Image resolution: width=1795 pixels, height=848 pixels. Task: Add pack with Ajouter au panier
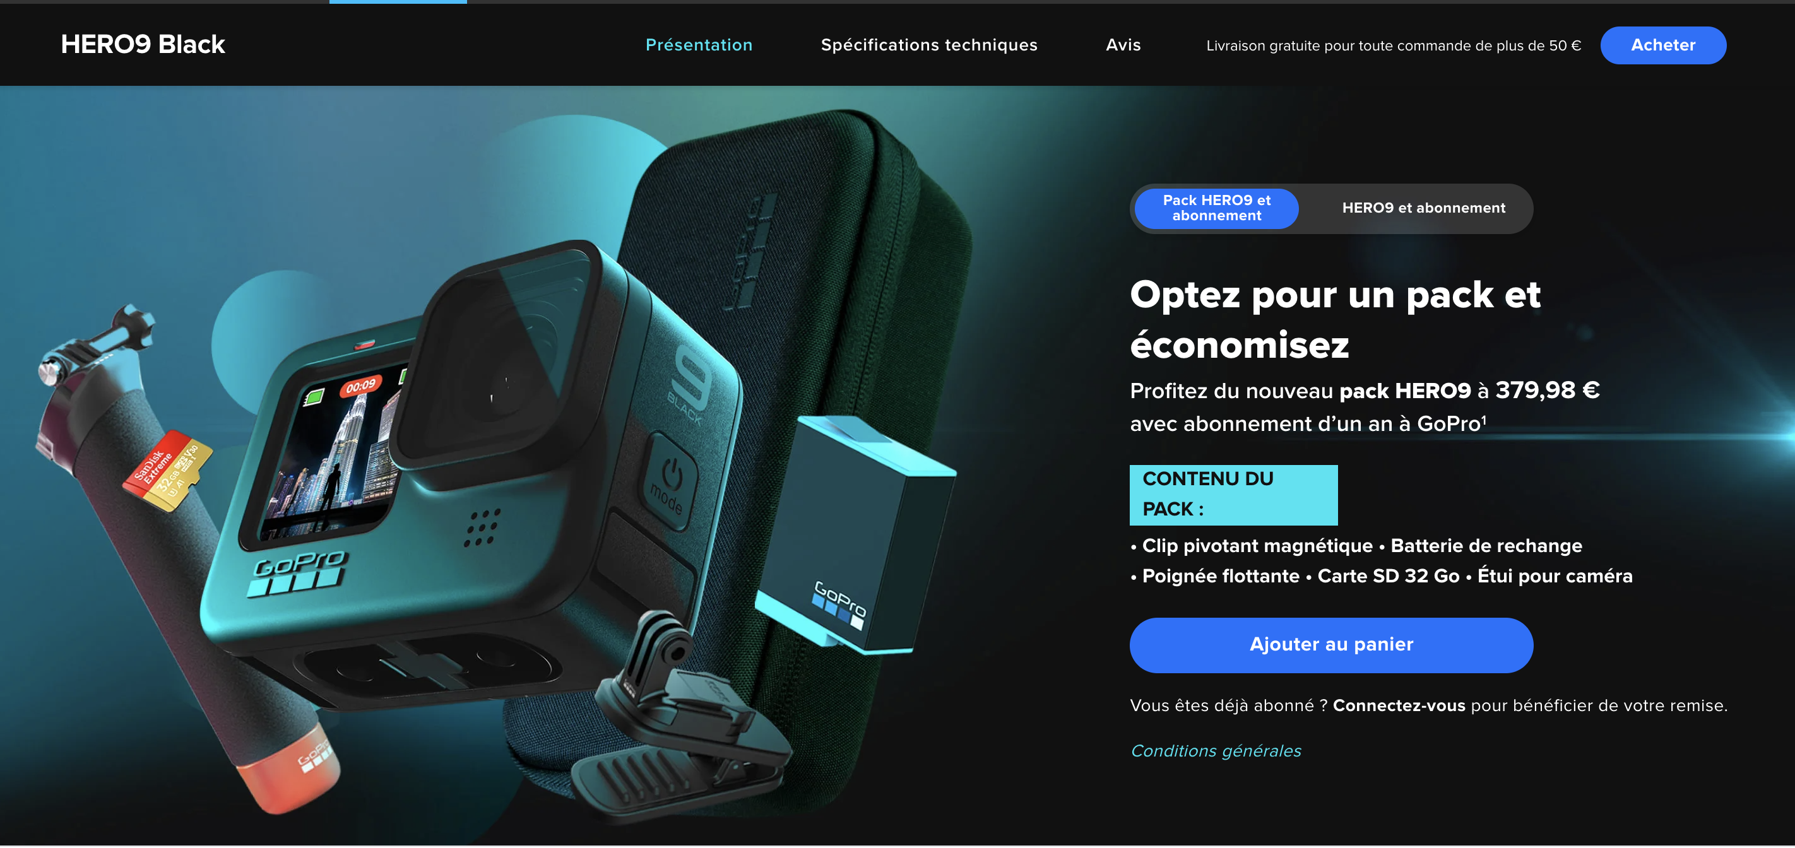tap(1331, 645)
